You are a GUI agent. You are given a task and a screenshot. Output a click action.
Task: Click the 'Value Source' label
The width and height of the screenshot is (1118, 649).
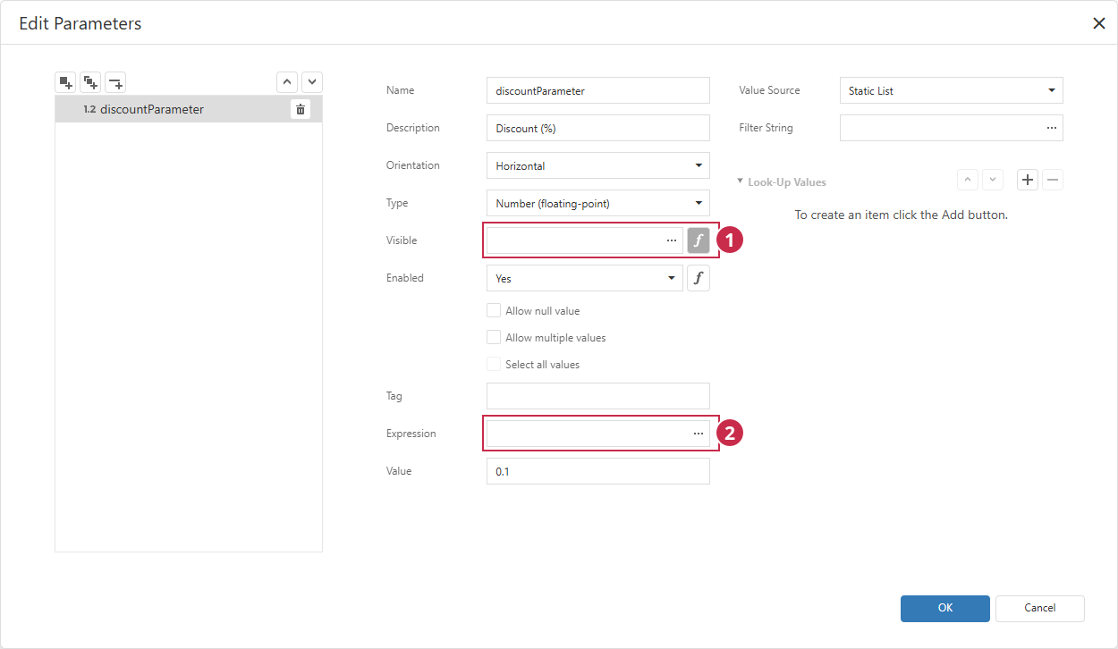769,90
